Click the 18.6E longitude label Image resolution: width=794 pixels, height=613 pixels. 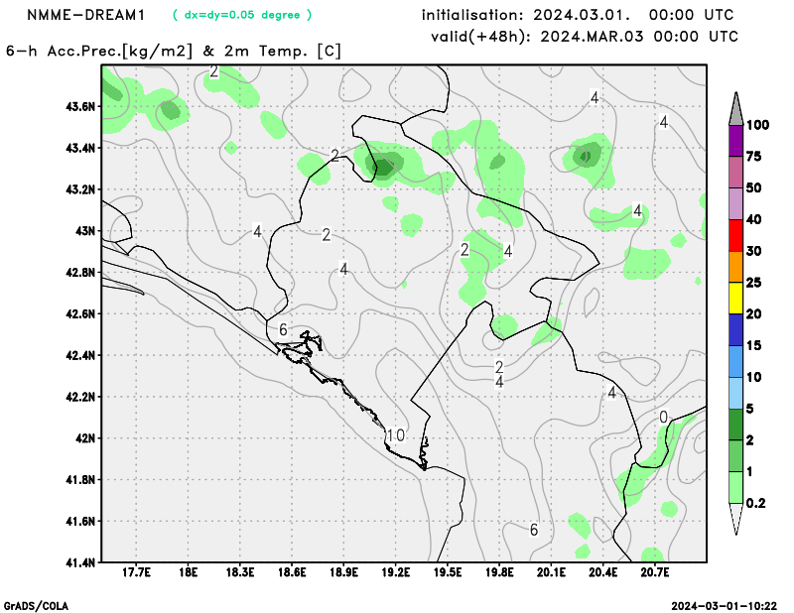point(292,572)
